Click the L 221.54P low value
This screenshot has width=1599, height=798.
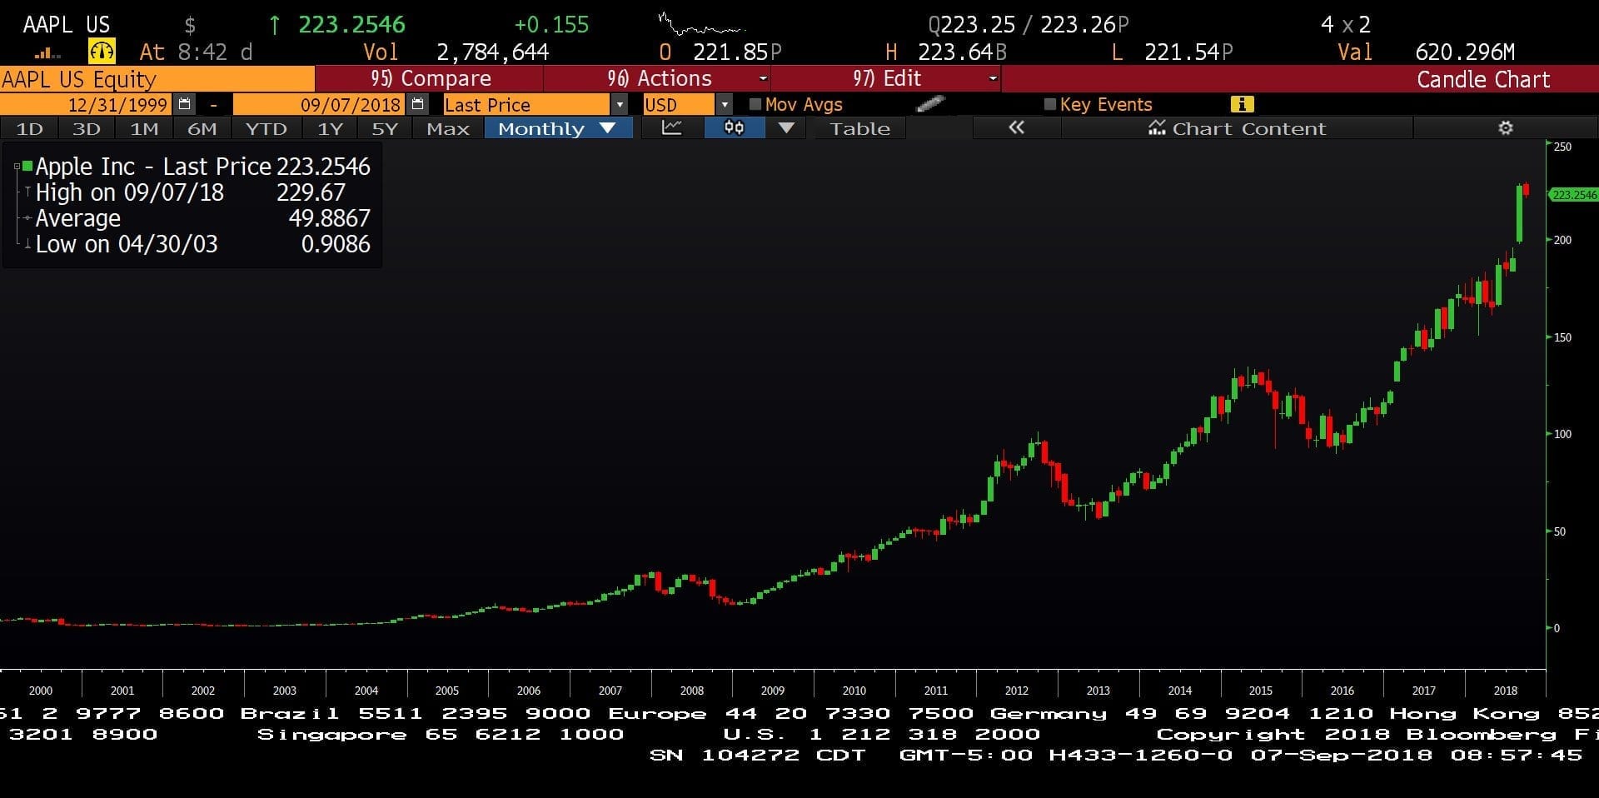click(x=1188, y=52)
